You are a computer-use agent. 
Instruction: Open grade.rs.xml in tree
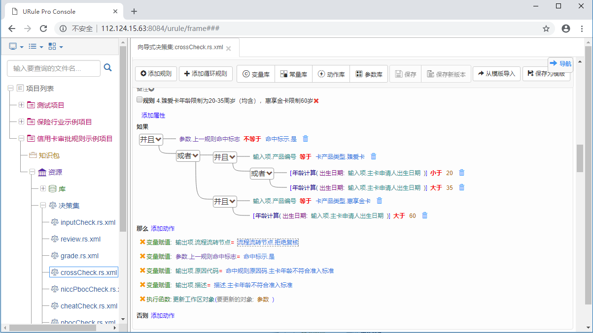tap(79, 256)
